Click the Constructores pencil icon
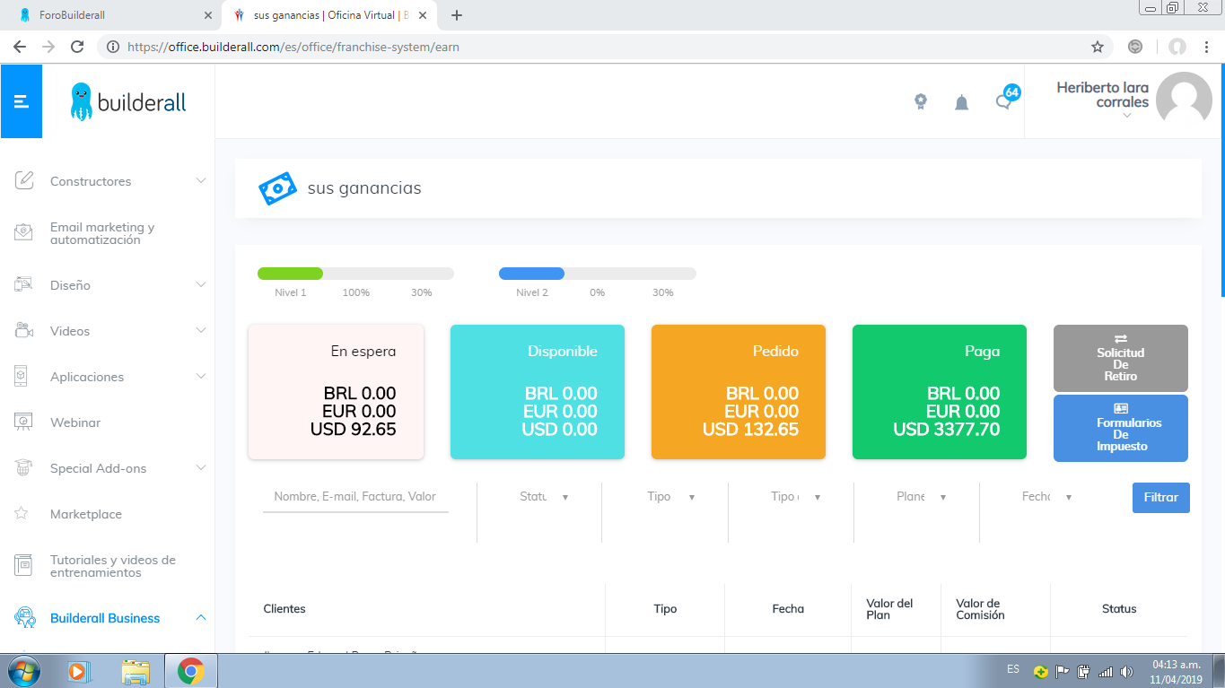Viewport: 1225px width, 688px height. (x=24, y=180)
